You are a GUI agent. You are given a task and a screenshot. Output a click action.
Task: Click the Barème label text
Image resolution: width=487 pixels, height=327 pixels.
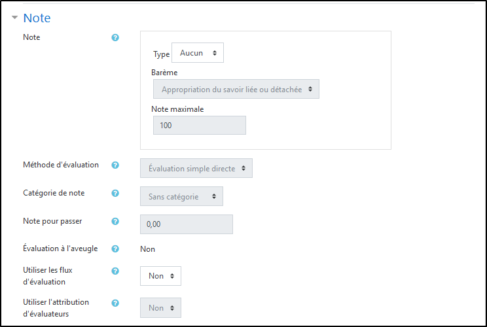tap(164, 73)
